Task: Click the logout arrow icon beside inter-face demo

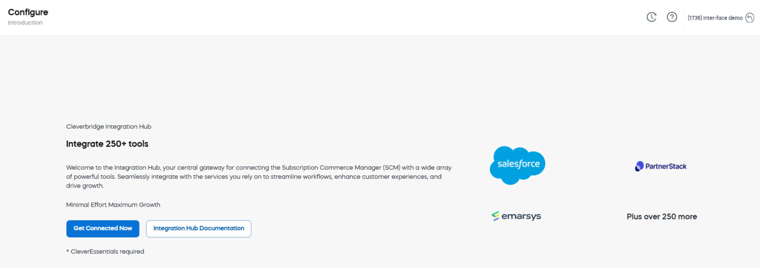Action: [x=750, y=18]
